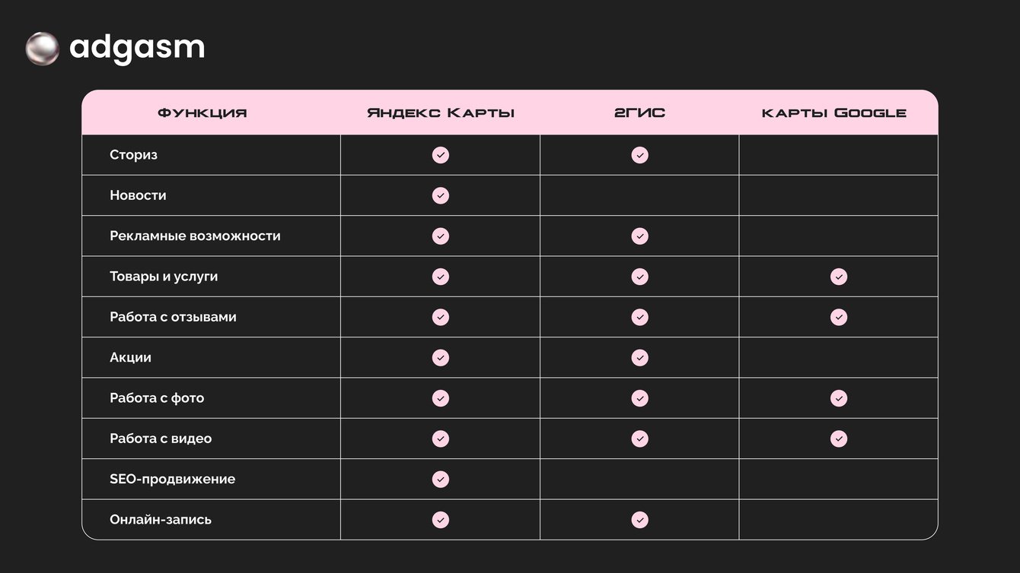Click the 2ГИС checkmark for Рекламные возможности
The width and height of the screenshot is (1020, 573).
640,236
